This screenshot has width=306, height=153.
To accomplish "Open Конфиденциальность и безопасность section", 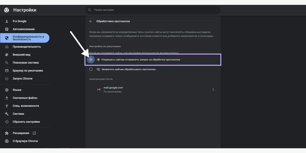I will [28, 38].
